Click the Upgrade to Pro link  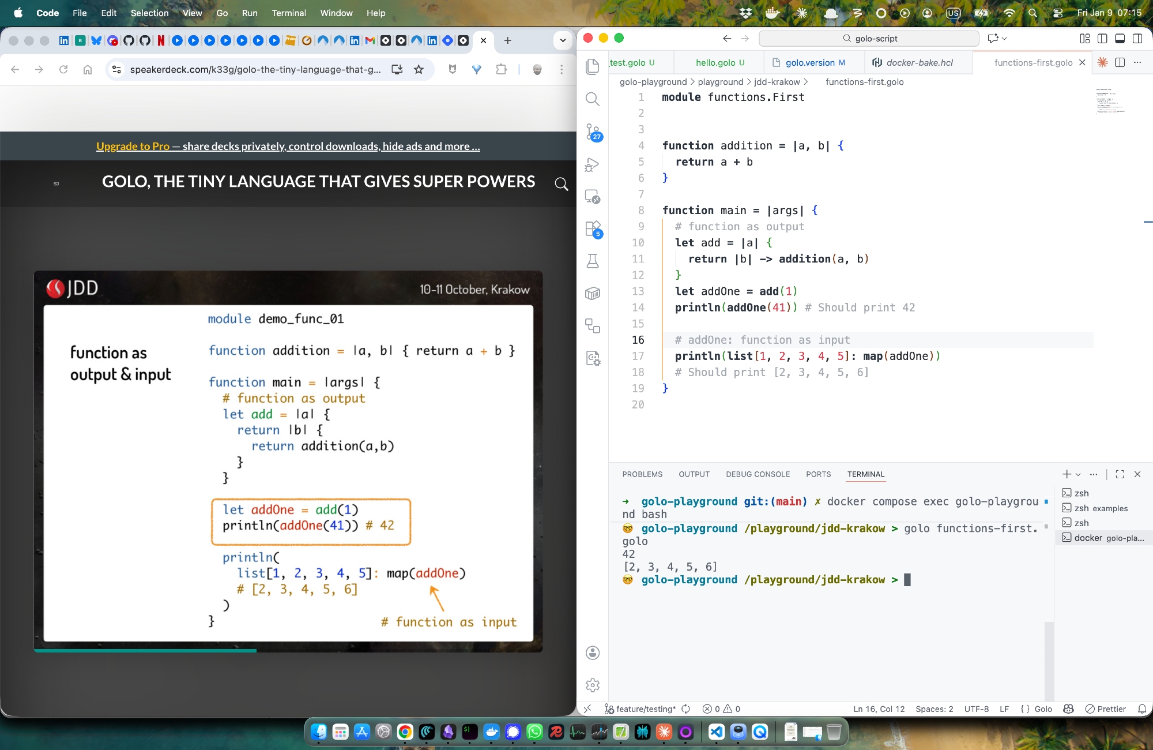(x=133, y=147)
